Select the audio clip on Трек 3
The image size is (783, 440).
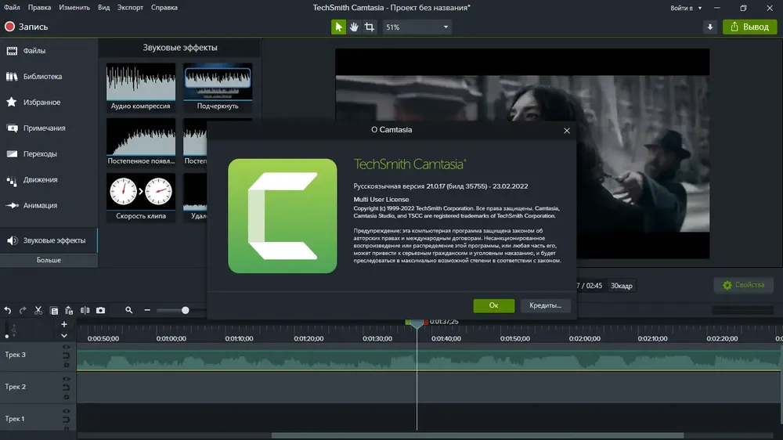[x=428, y=361]
